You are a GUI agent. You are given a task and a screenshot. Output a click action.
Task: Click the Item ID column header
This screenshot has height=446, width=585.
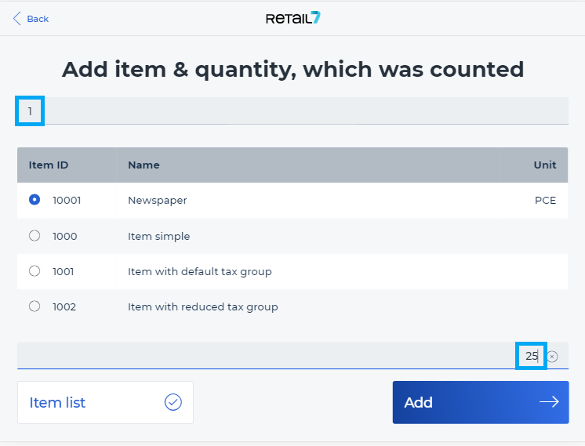[49, 165]
